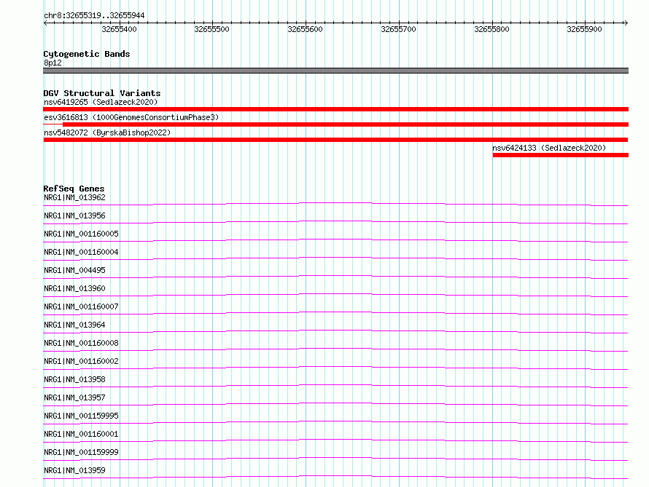Viewport: 649px width, 487px height.
Task: Open transcript NRG1|NM_001159999
Action: coord(81,452)
